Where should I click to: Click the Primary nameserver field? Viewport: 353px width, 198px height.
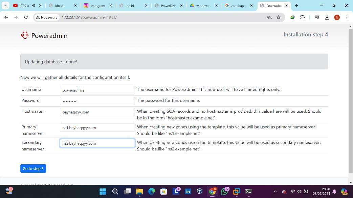coord(97,128)
